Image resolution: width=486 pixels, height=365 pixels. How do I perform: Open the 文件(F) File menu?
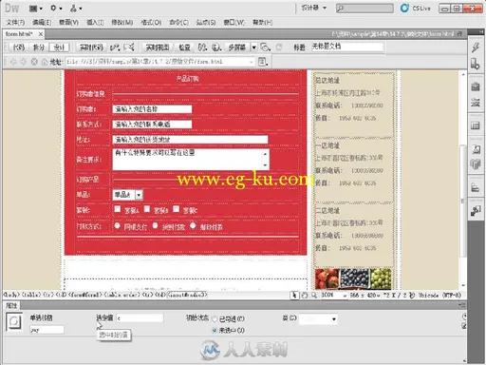click(x=15, y=22)
